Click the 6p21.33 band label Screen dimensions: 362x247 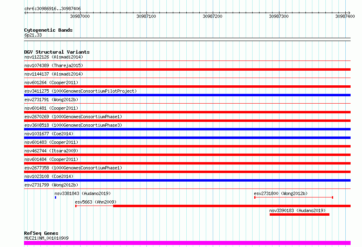[x=33, y=35]
